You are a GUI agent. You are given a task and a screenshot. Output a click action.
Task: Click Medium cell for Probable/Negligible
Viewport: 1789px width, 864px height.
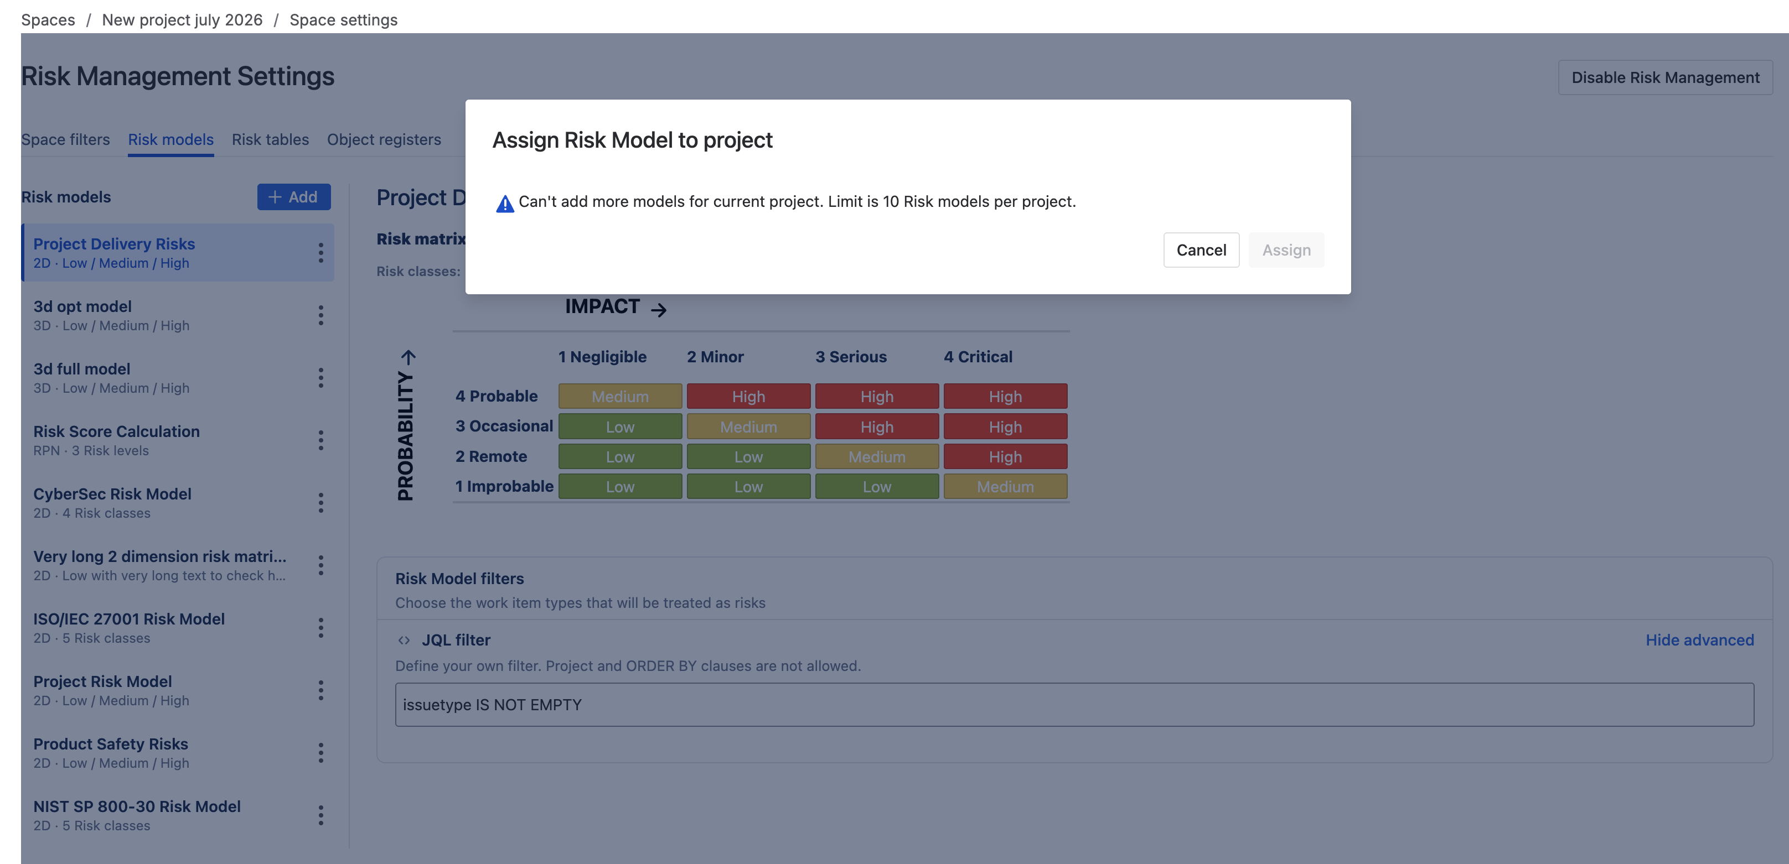pyautogui.click(x=620, y=396)
